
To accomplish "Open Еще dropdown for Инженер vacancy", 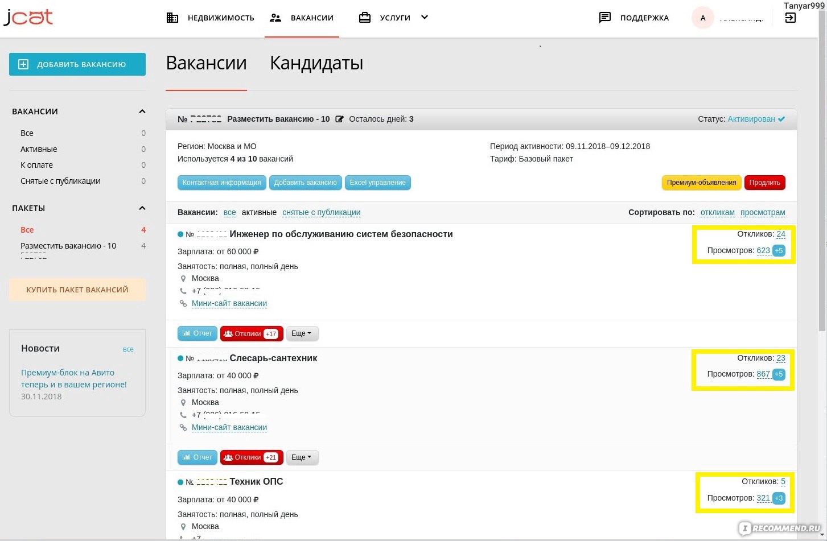I will pos(302,333).
